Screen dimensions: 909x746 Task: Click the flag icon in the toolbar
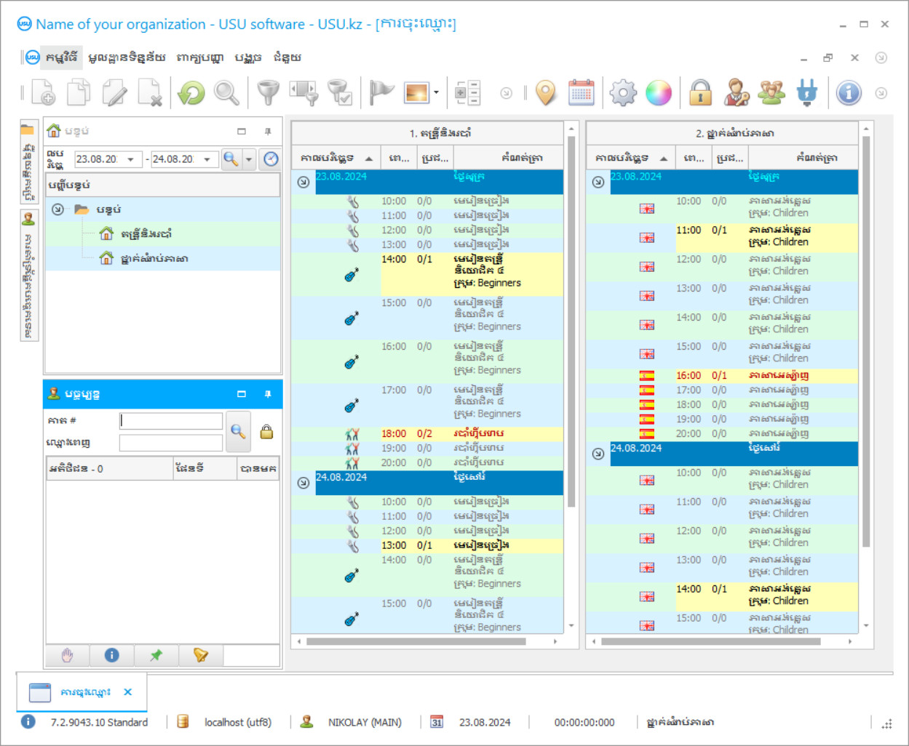(x=381, y=93)
